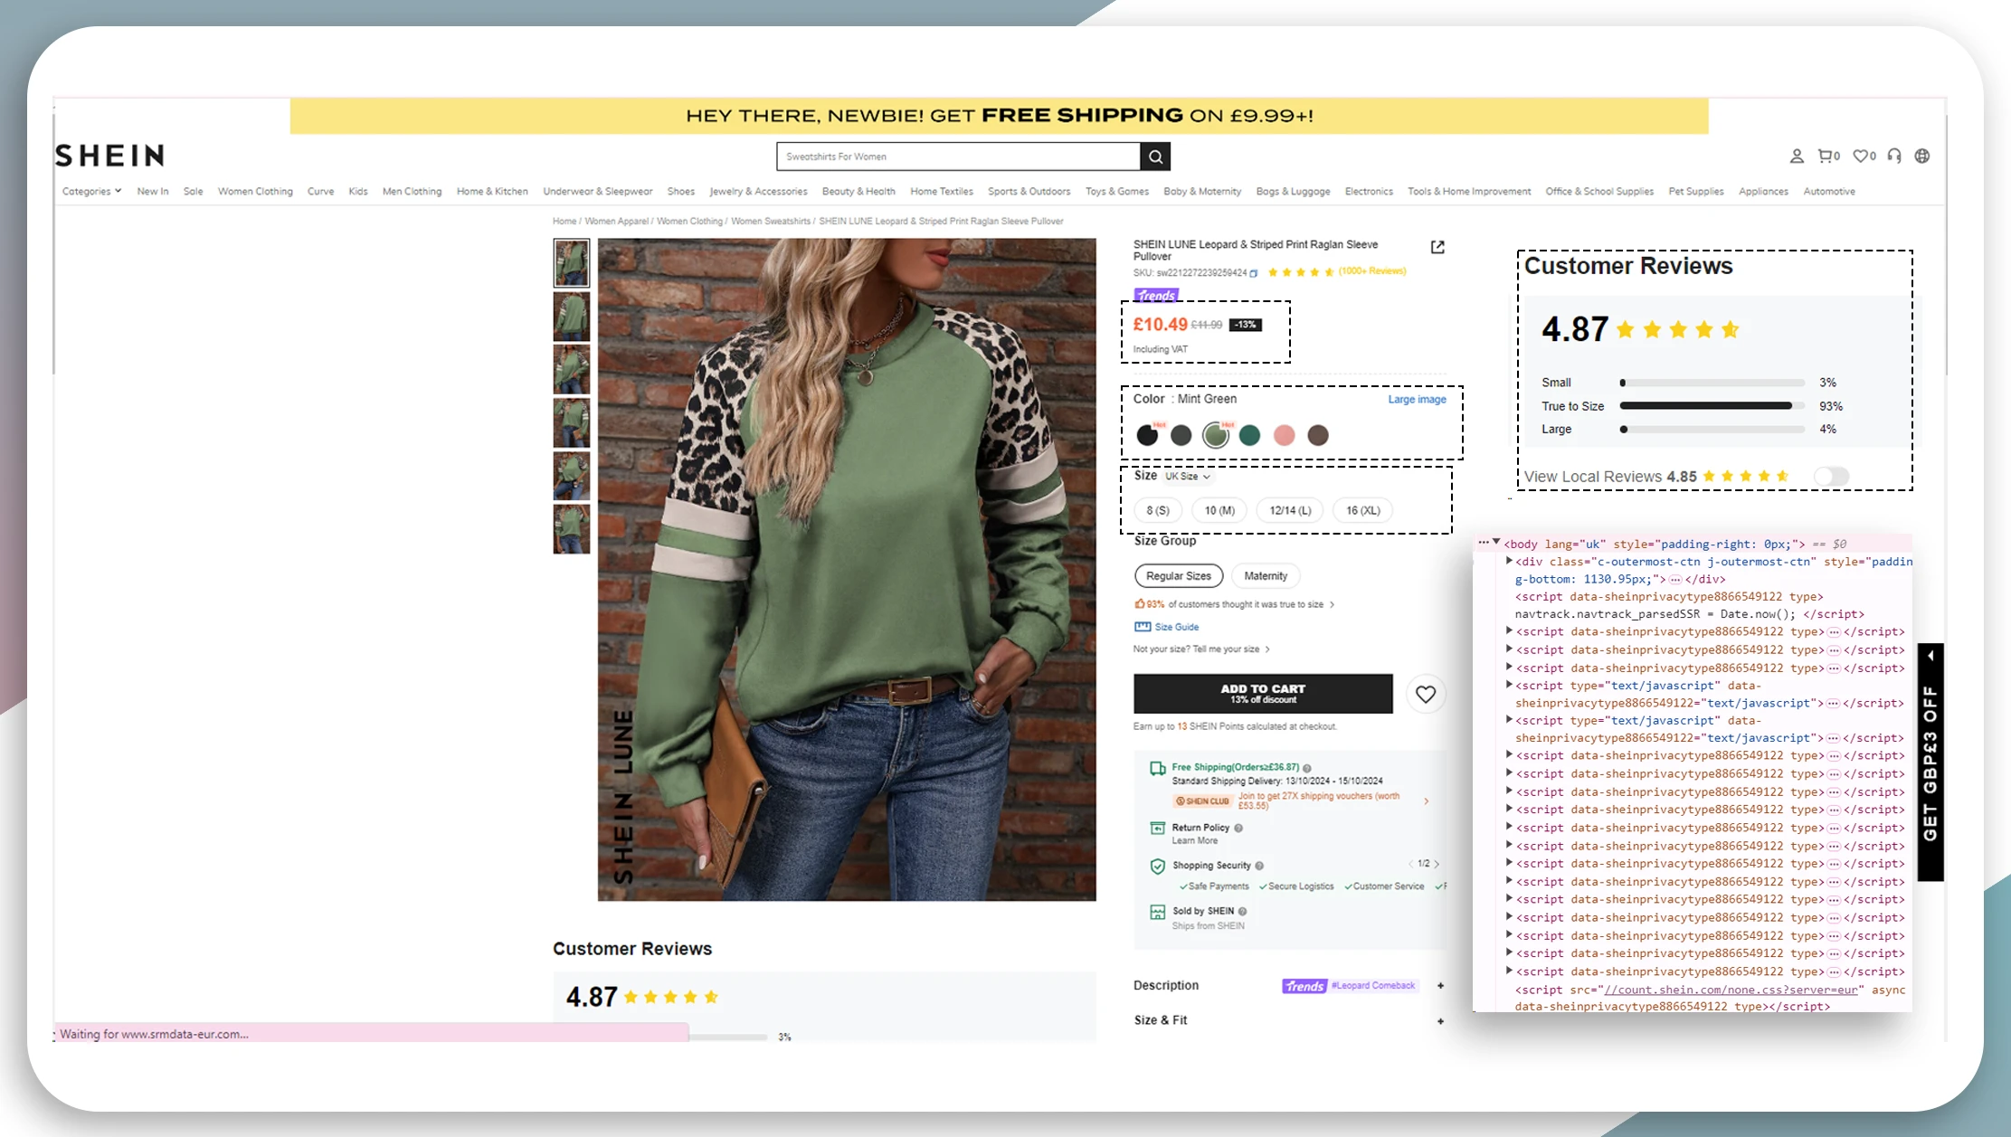
Task: Click Women Sweatshirts breadcrumb
Action: 771,222
